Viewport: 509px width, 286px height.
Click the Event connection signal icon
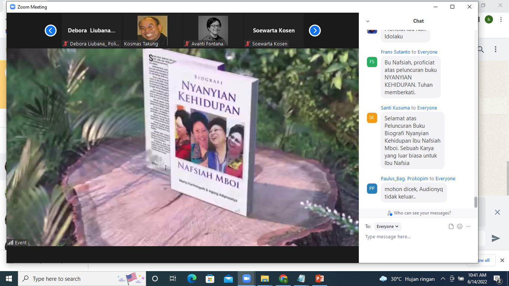10,242
